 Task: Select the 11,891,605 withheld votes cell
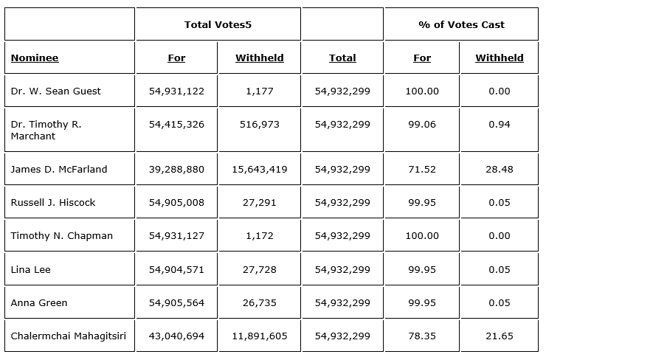[x=260, y=336]
